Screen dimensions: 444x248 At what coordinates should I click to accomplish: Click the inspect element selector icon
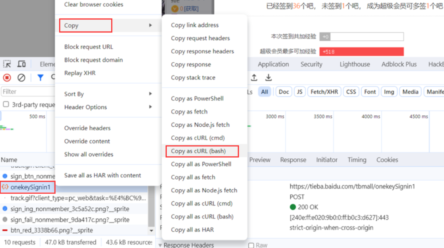tap(7, 64)
